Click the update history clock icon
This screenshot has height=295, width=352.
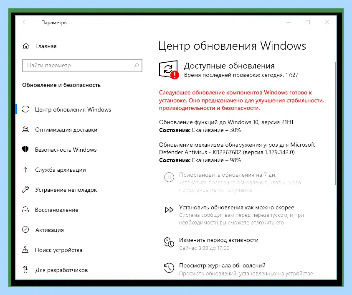point(169,268)
